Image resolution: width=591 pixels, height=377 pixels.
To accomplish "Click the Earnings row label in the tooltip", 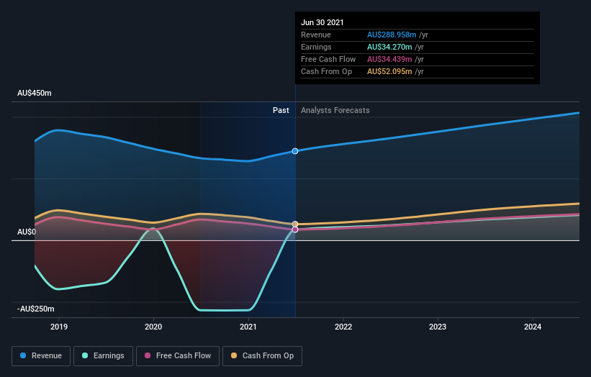I will [x=316, y=47].
